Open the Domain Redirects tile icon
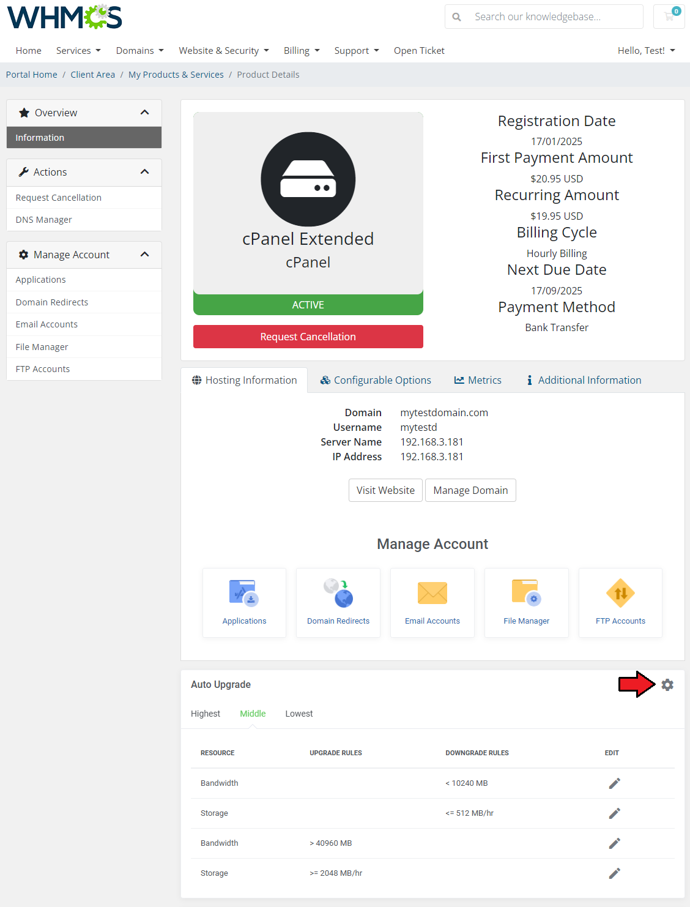The image size is (690, 907). [338, 592]
